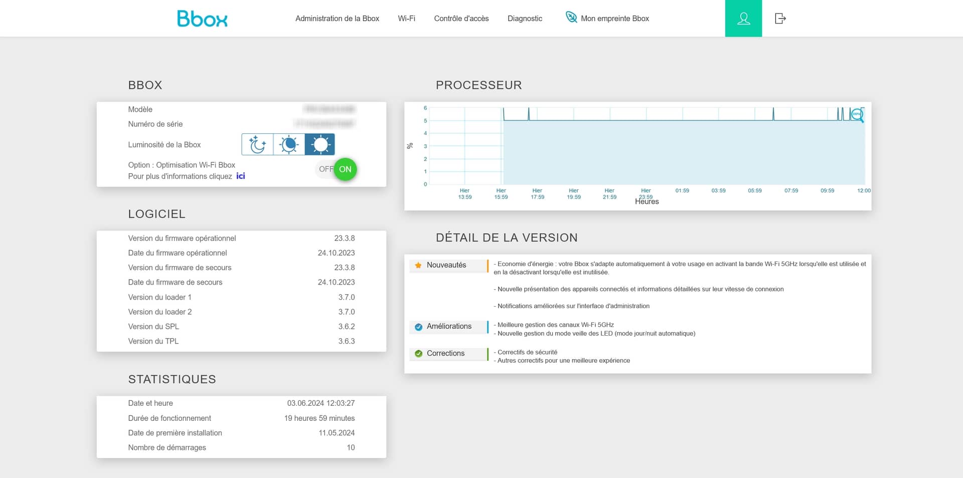Click the Bbox logo

pos(202,19)
